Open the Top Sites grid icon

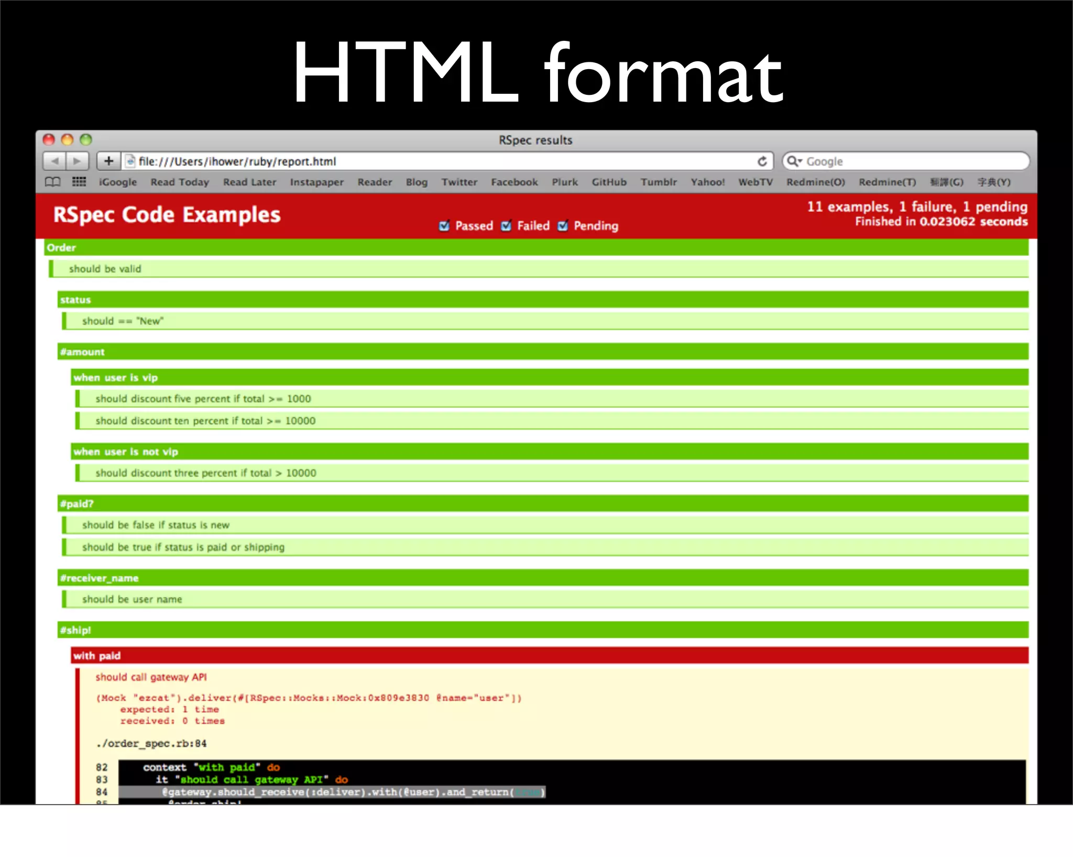[x=79, y=182]
